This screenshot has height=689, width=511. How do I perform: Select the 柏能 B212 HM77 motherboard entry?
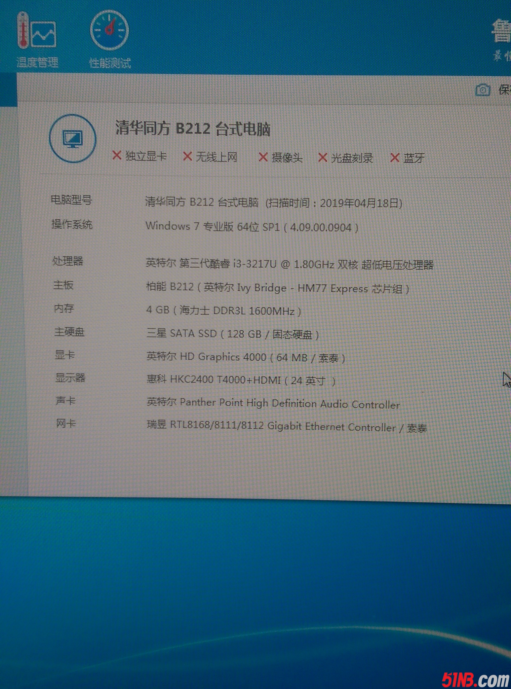[x=277, y=288]
